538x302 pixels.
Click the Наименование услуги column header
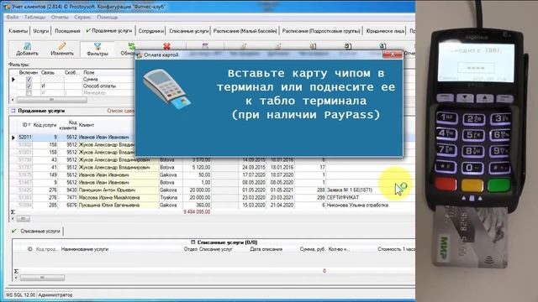click(85, 249)
